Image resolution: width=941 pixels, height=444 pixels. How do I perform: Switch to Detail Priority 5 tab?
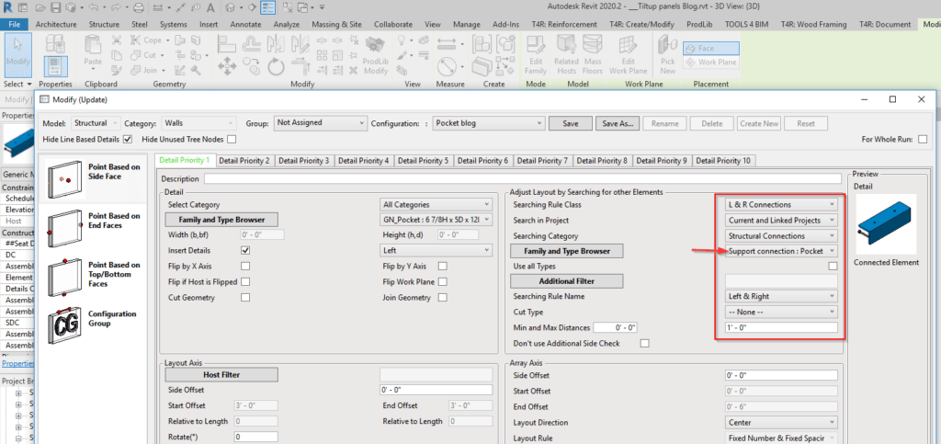click(x=423, y=160)
